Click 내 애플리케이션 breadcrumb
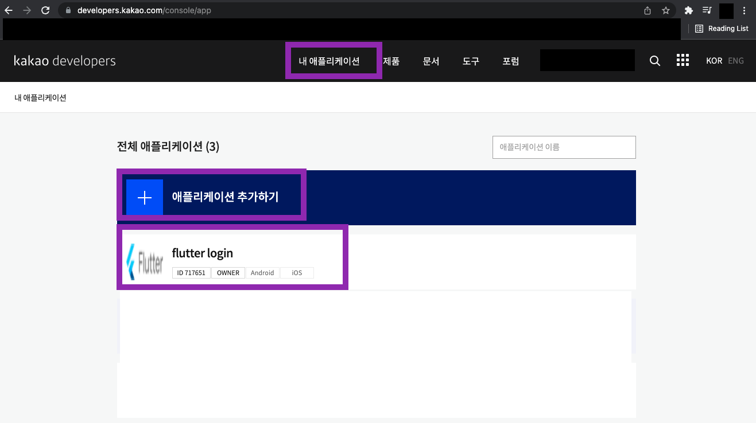This screenshot has height=423, width=756. coord(40,98)
